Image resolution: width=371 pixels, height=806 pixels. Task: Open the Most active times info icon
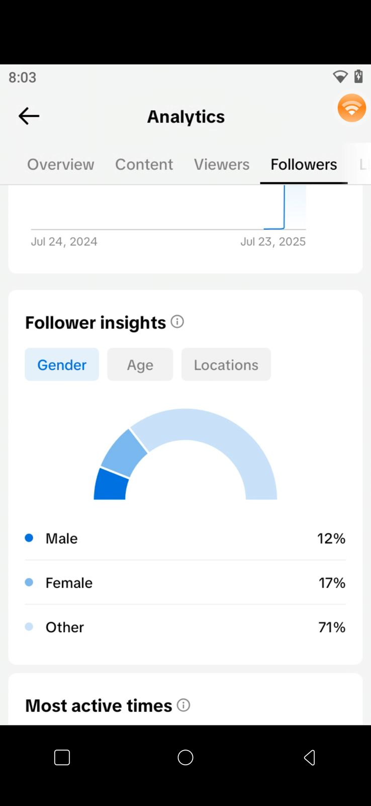pos(183,705)
